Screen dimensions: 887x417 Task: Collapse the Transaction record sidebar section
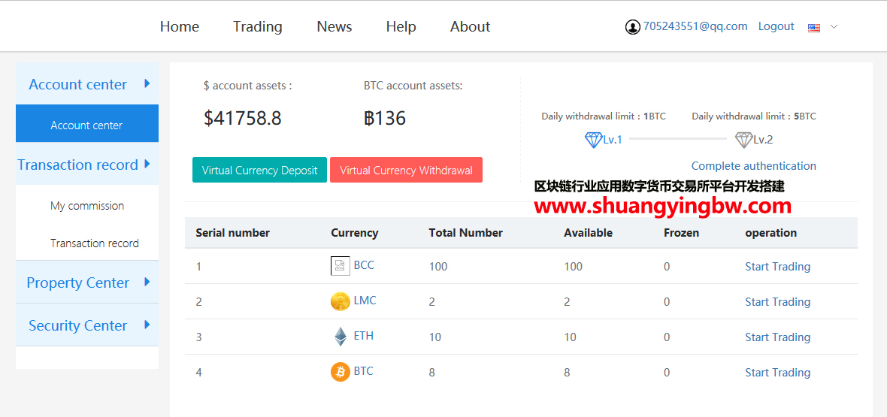point(86,165)
